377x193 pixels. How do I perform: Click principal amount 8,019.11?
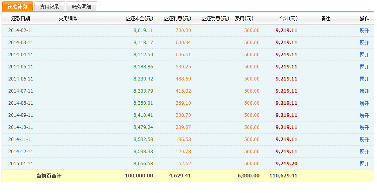click(x=143, y=30)
